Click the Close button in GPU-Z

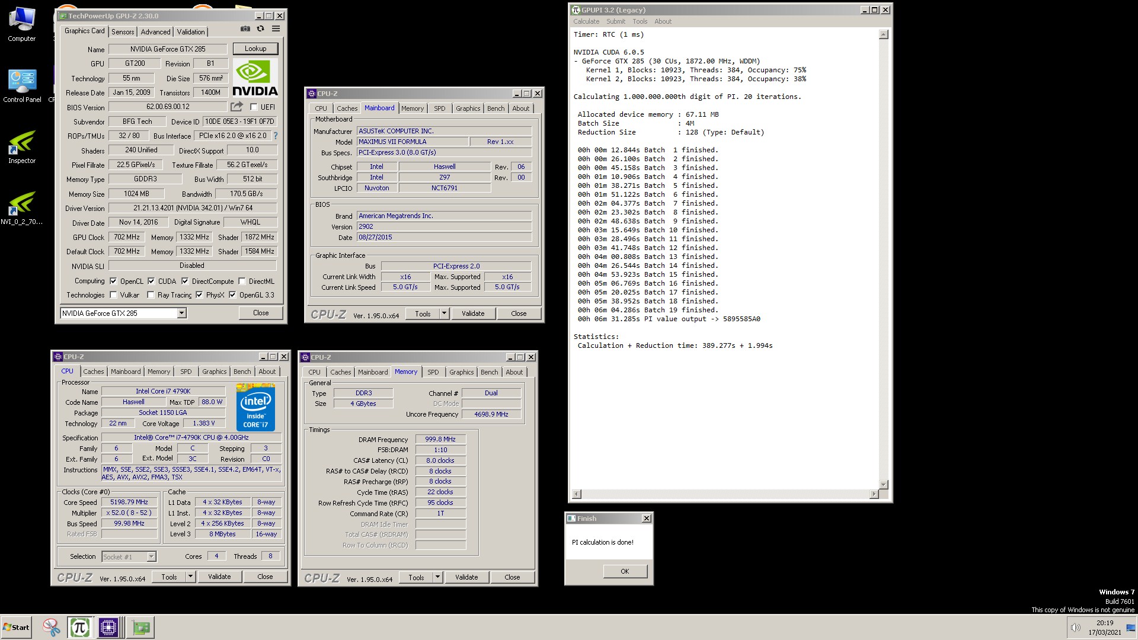coord(261,313)
